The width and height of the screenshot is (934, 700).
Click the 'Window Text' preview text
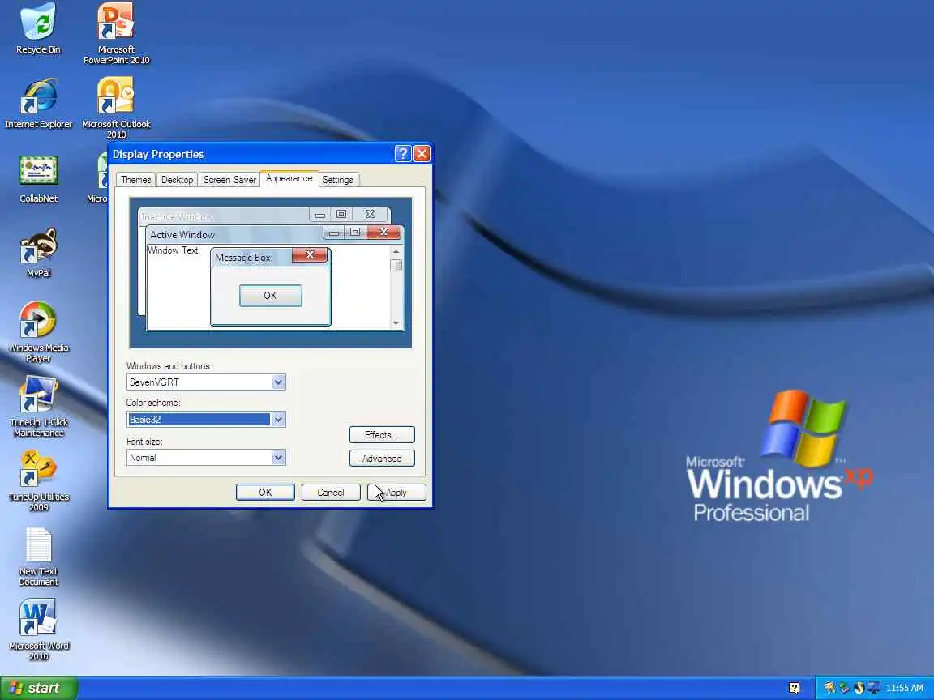tap(173, 250)
